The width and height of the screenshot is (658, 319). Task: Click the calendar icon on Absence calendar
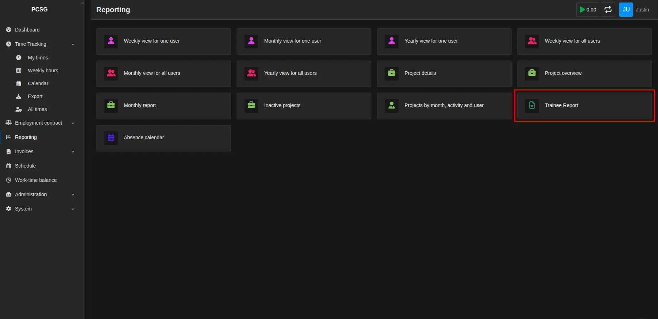[111, 138]
